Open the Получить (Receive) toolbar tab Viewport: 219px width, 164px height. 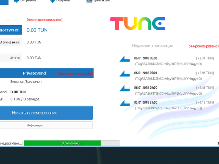[60, 1]
